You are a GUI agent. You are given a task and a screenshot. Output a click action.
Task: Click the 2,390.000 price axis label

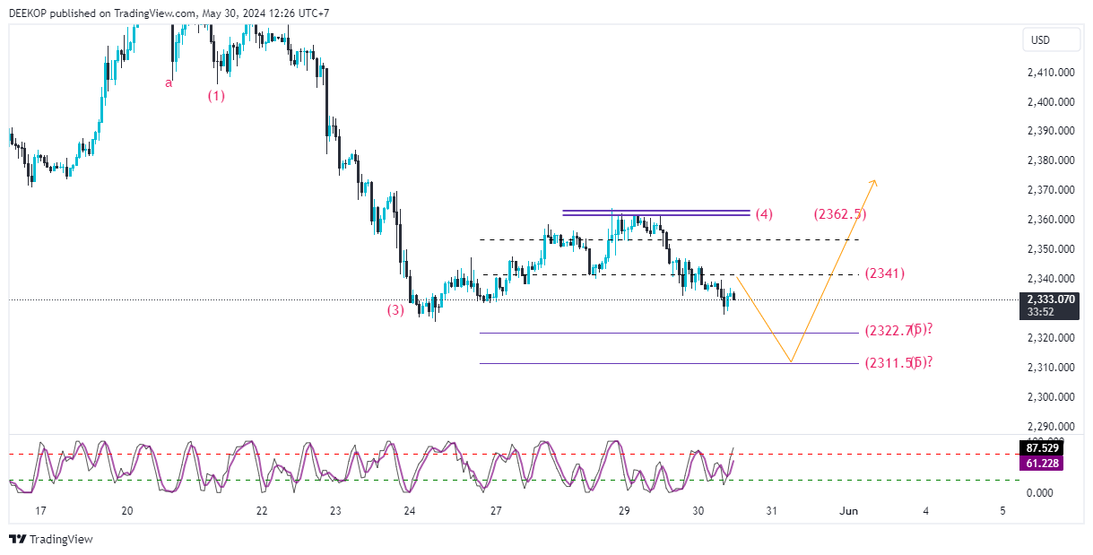point(1050,131)
